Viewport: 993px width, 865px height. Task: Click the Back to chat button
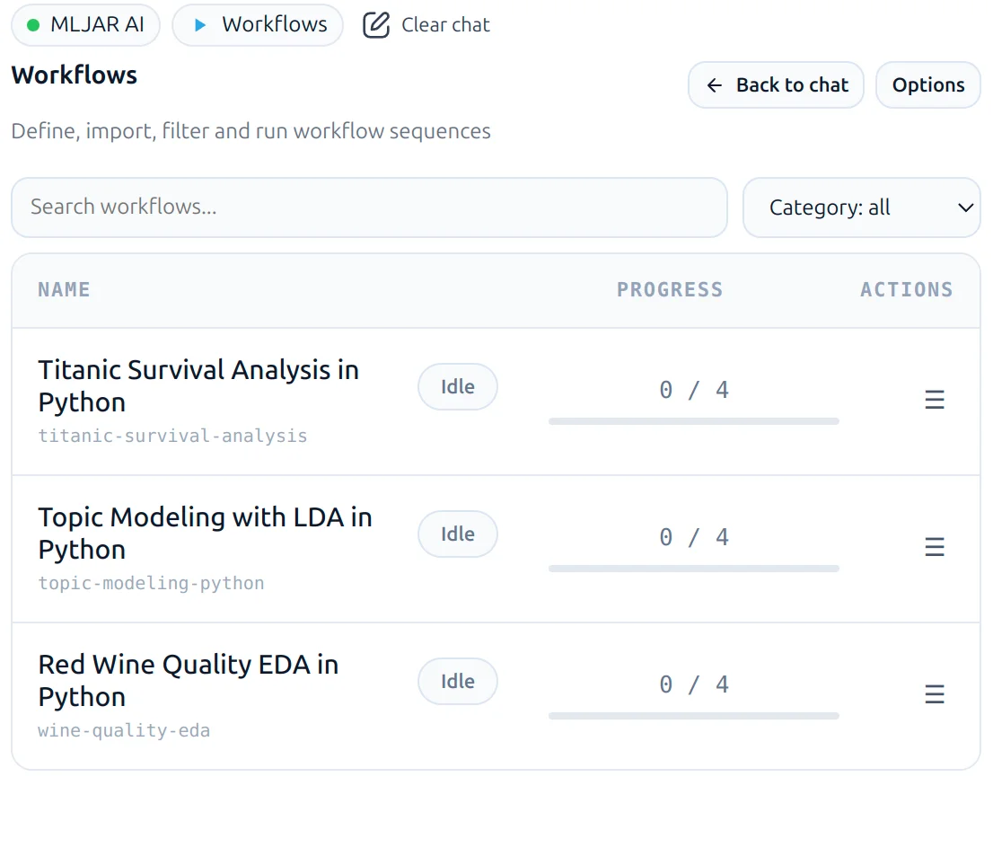pyautogui.click(x=775, y=84)
